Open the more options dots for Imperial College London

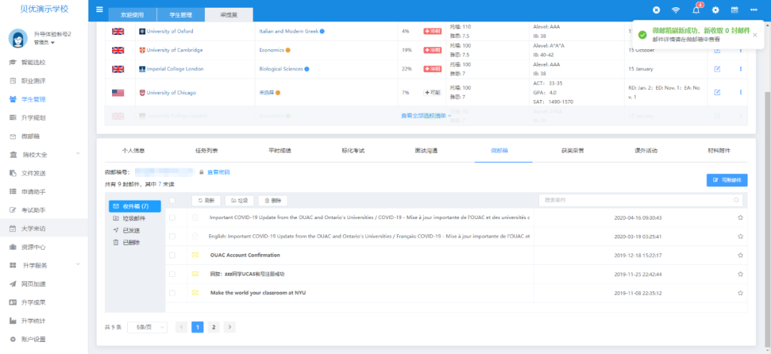pos(740,69)
